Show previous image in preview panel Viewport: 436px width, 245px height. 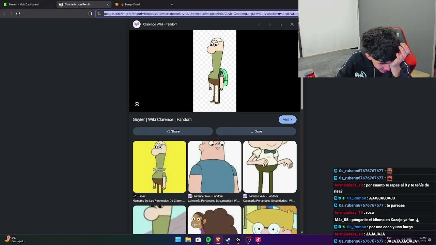(x=259, y=24)
